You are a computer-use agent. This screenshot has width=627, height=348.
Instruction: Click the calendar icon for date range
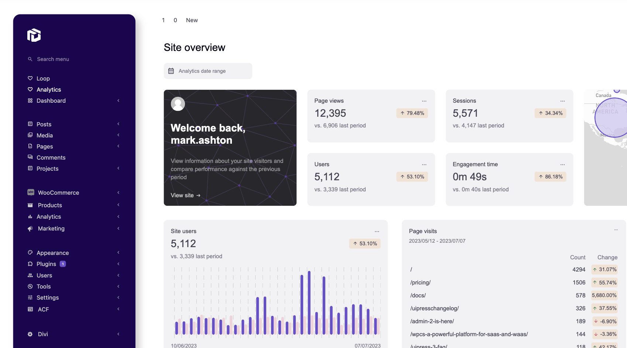(171, 71)
